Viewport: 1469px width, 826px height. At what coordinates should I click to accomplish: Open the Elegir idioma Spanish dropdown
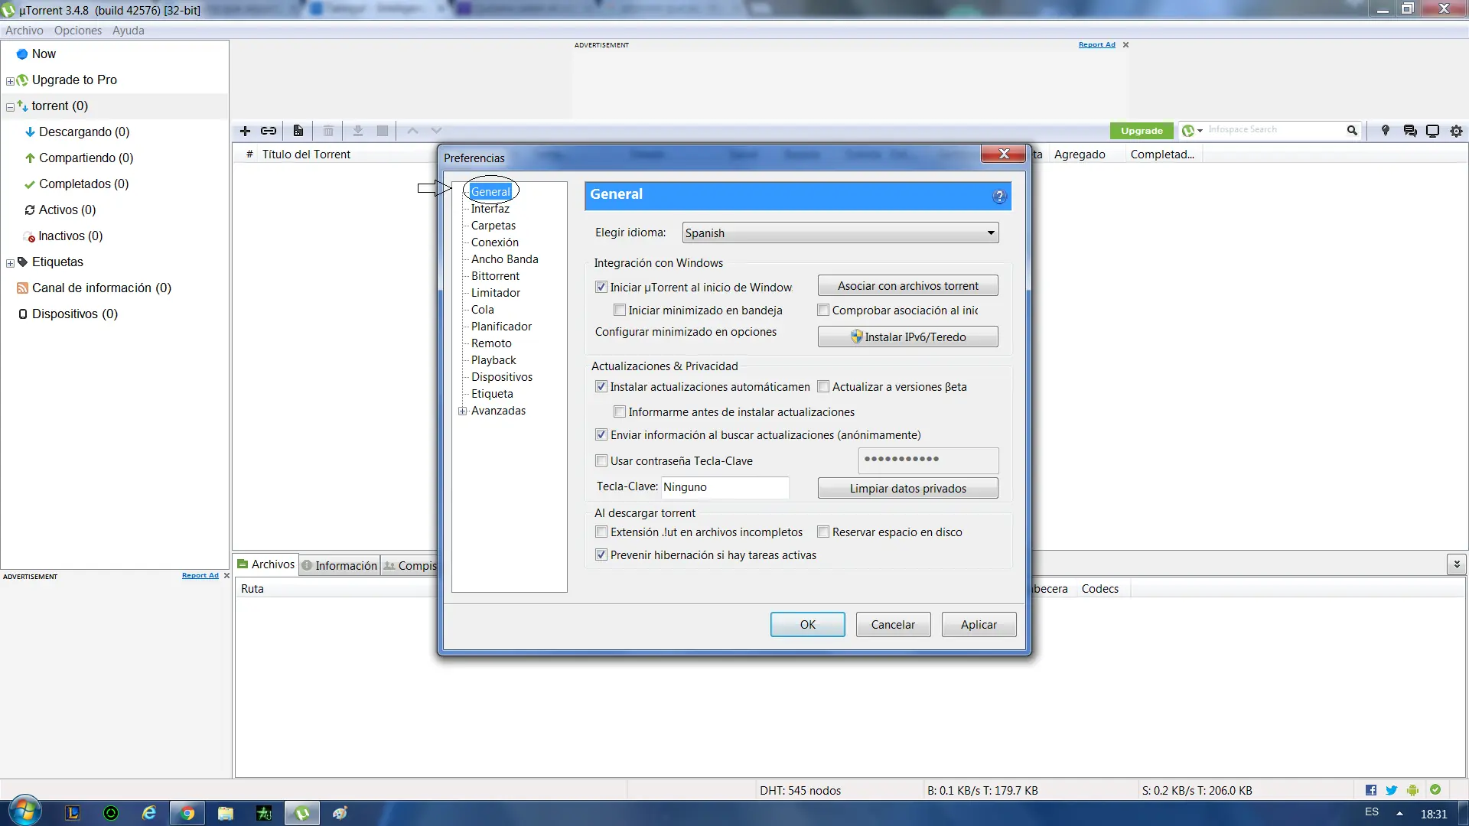point(840,233)
